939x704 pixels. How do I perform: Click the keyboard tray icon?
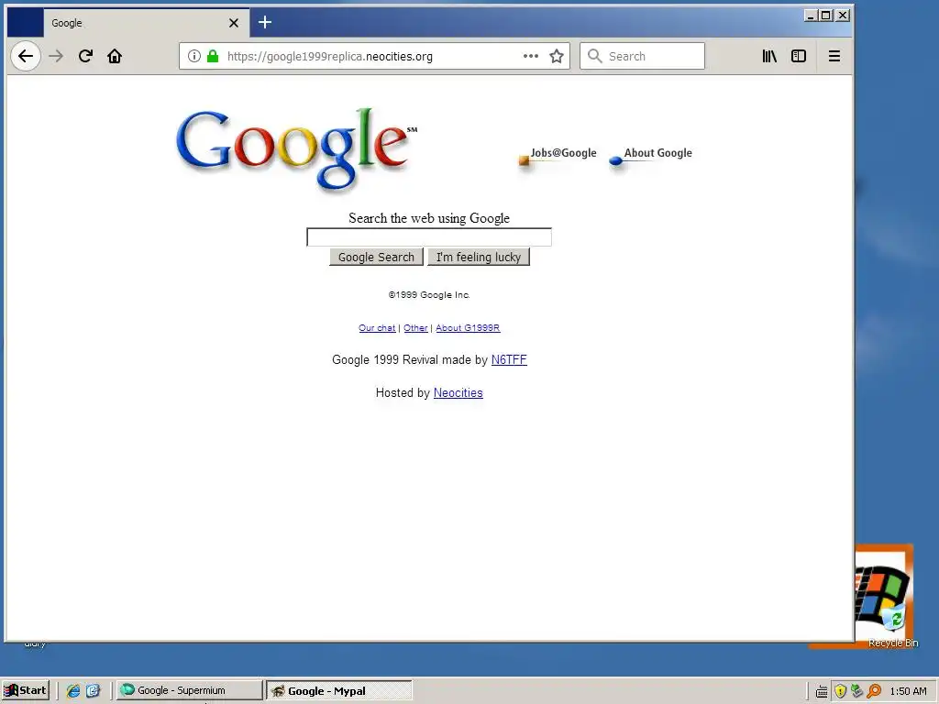pos(822,691)
